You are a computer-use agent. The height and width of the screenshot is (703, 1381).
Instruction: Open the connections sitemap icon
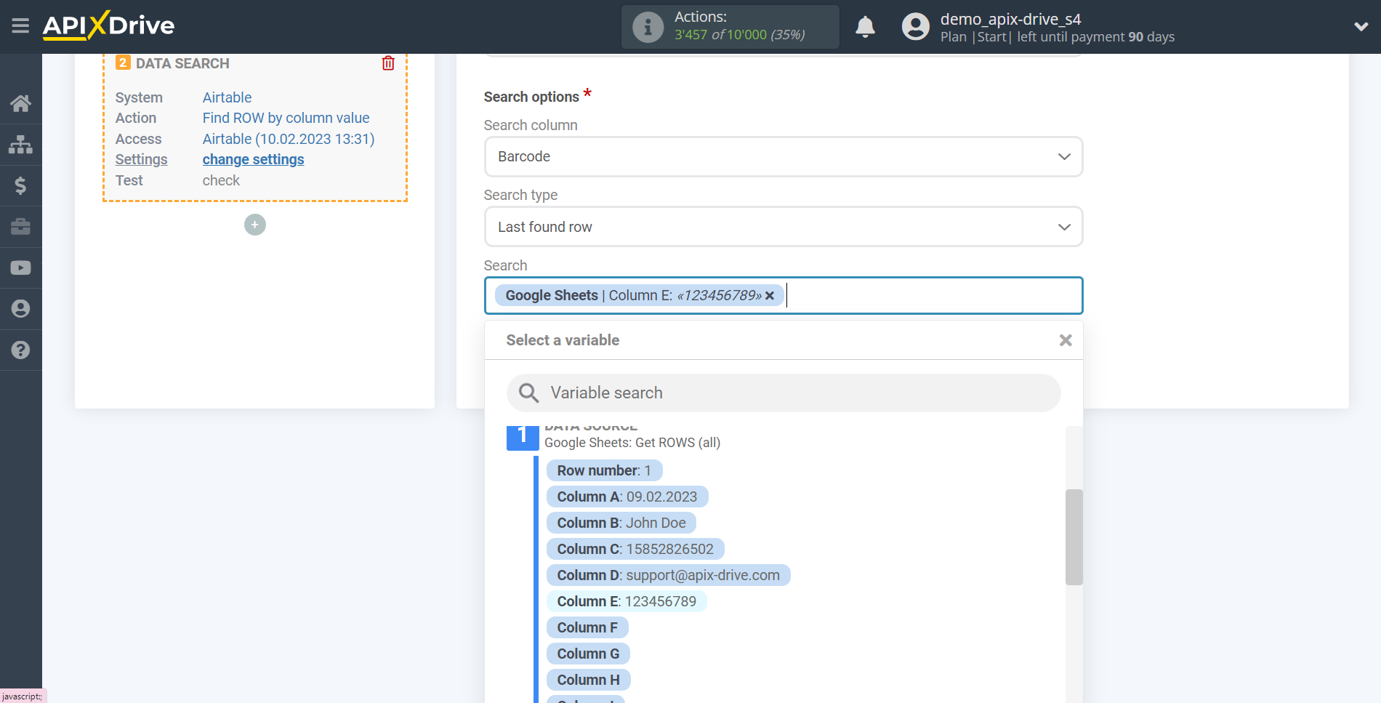coord(20,145)
